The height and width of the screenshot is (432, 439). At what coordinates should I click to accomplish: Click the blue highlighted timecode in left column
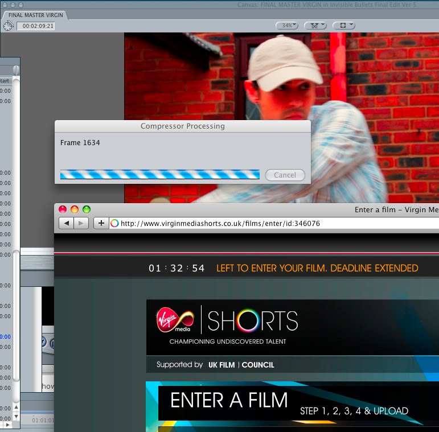5,336
